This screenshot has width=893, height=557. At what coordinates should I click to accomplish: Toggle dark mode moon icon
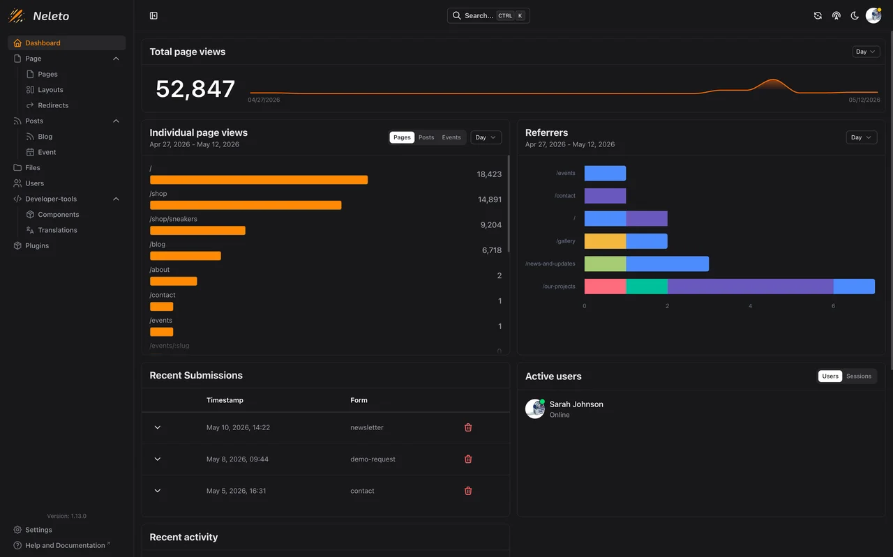point(855,15)
